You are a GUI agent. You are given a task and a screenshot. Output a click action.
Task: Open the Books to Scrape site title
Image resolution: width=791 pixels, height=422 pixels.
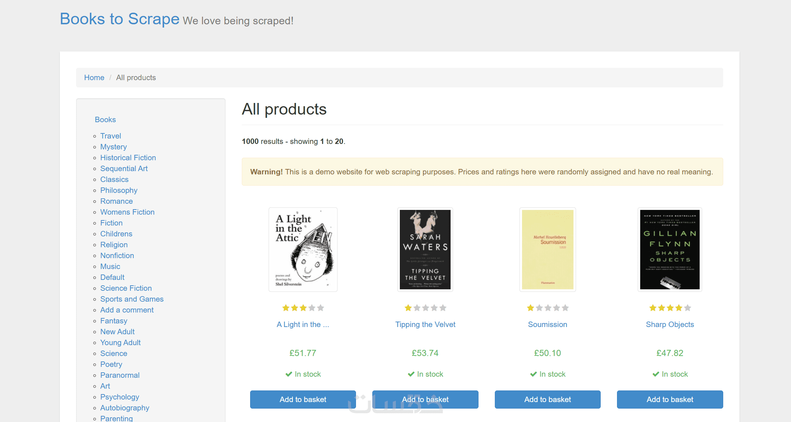coord(120,19)
